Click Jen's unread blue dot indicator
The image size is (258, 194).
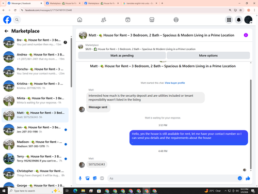pos(66,130)
